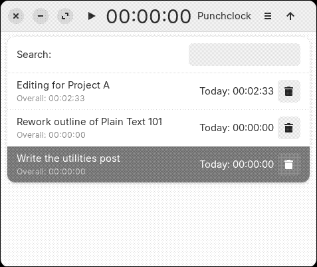Screen dimensions: 317x267
Task: Click the 00:00:00 timer display
Action: [148, 17]
